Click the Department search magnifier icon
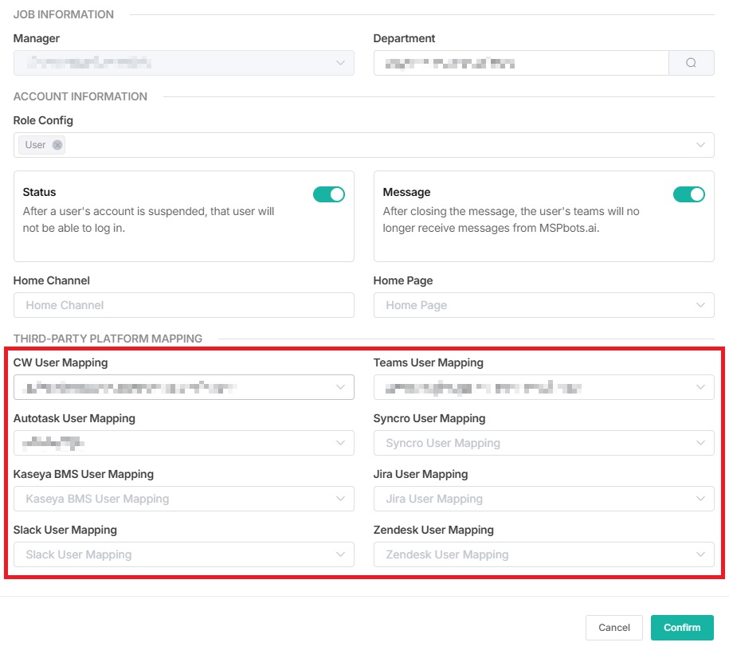This screenshot has width=729, height=658. (x=691, y=63)
